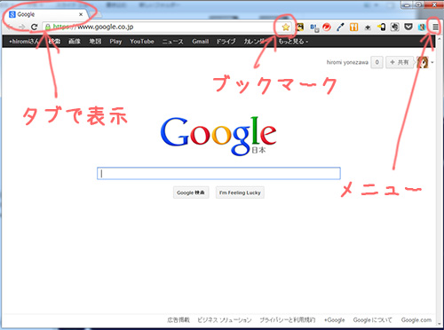Open a new tab with the small tab button
This screenshot has height=330, width=444.
point(95,14)
